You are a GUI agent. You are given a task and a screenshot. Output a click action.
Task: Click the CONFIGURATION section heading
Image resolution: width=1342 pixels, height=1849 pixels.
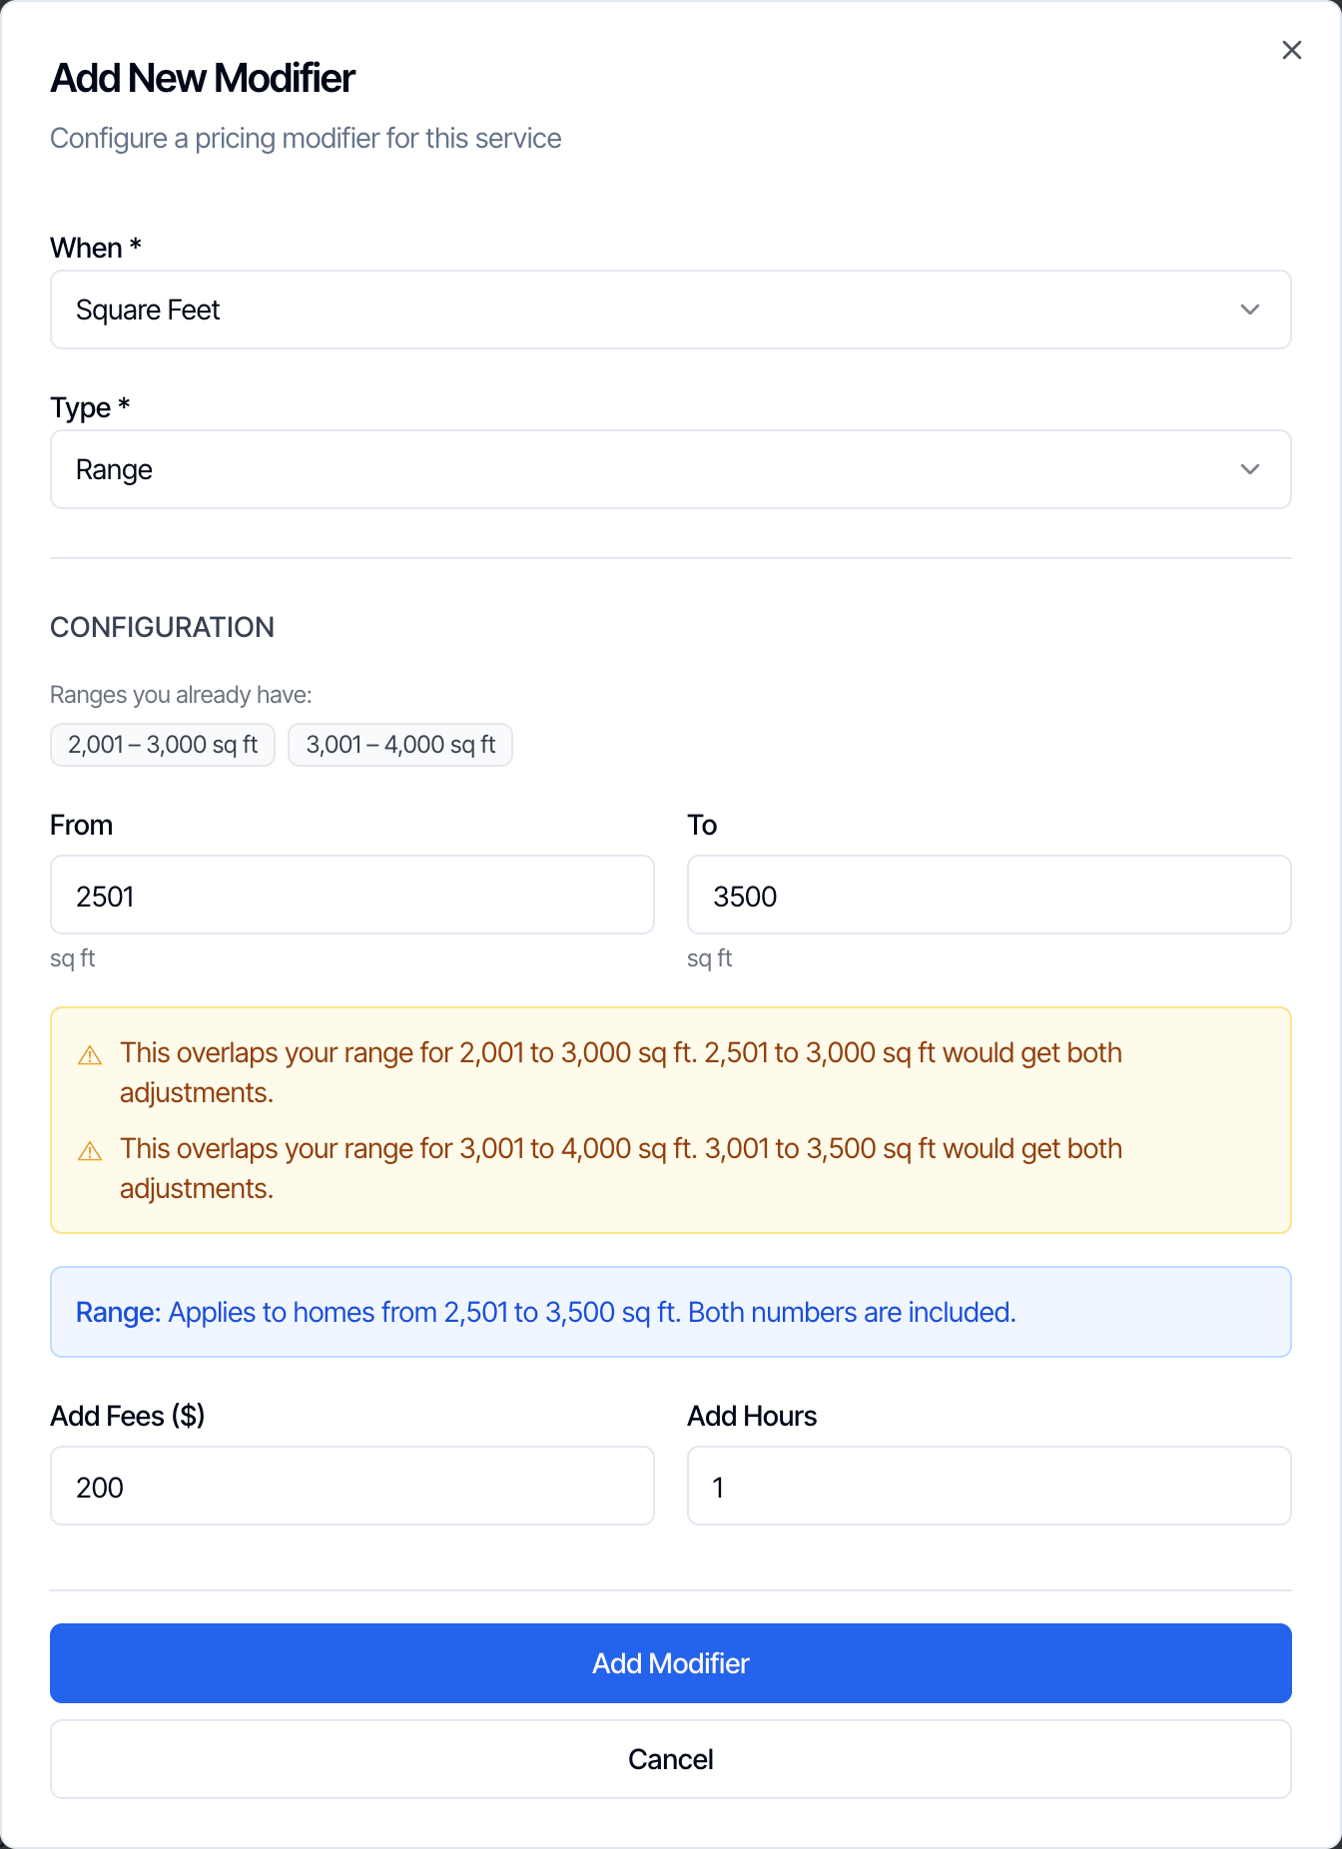pyautogui.click(x=162, y=627)
